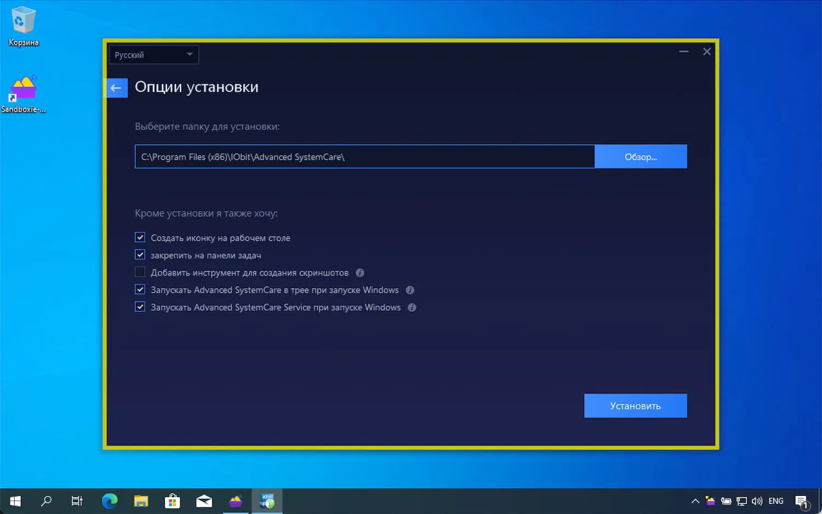Viewport: 822px width, 514px height.
Task: Open File Explorer from the taskbar
Action: click(x=141, y=501)
